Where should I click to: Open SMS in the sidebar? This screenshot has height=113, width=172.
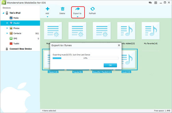20,38
